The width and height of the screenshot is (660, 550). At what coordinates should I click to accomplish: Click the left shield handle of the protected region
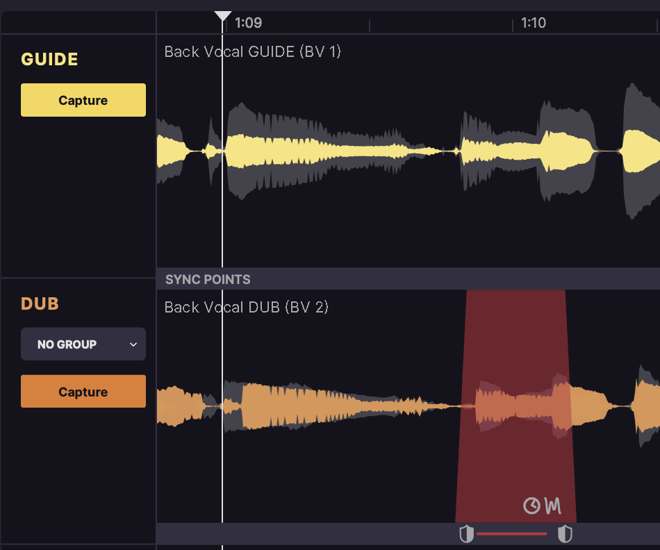pos(467,534)
